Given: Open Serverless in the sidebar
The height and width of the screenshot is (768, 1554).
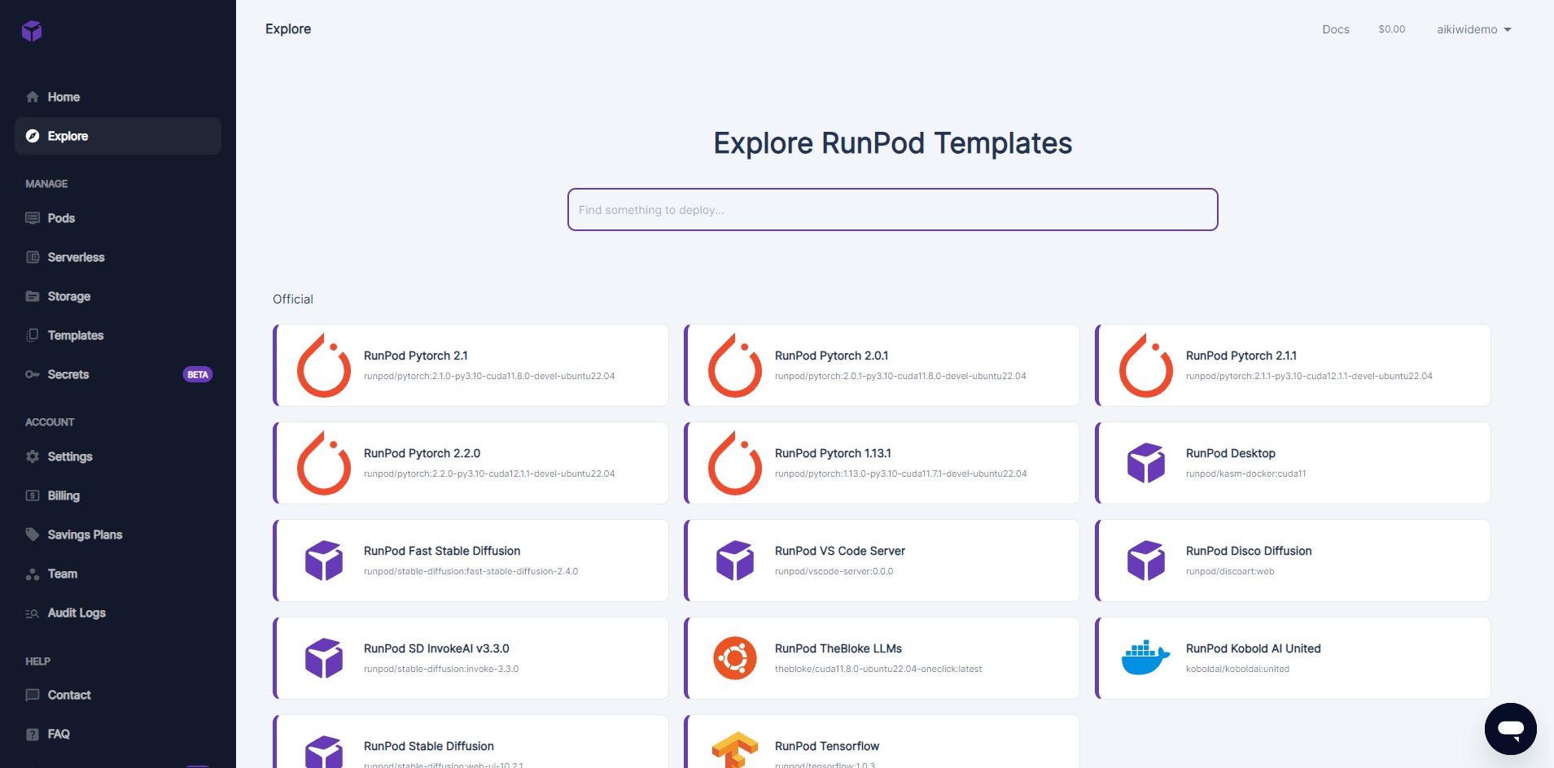Looking at the screenshot, I should click(118, 257).
